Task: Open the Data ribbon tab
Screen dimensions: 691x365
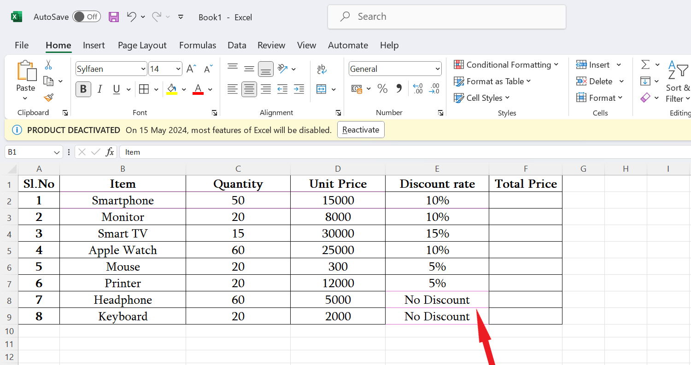Action: pos(236,45)
